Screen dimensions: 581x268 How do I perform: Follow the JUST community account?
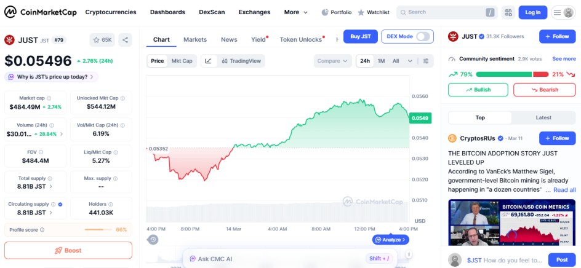point(557,37)
